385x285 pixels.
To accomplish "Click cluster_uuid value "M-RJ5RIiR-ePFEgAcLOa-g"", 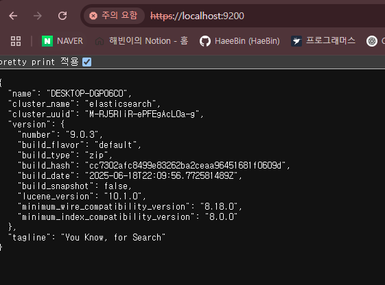I will coord(142,114).
